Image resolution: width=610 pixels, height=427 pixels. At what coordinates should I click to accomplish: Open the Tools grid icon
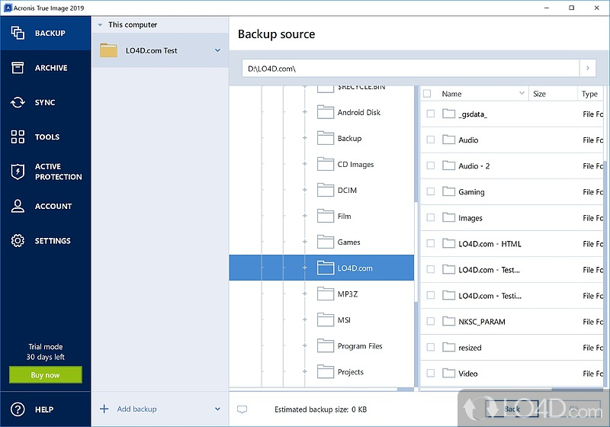tap(18, 137)
